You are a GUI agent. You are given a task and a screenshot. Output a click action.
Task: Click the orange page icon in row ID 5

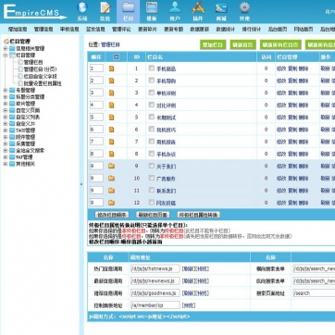pyautogui.click(x=111, y=118)
